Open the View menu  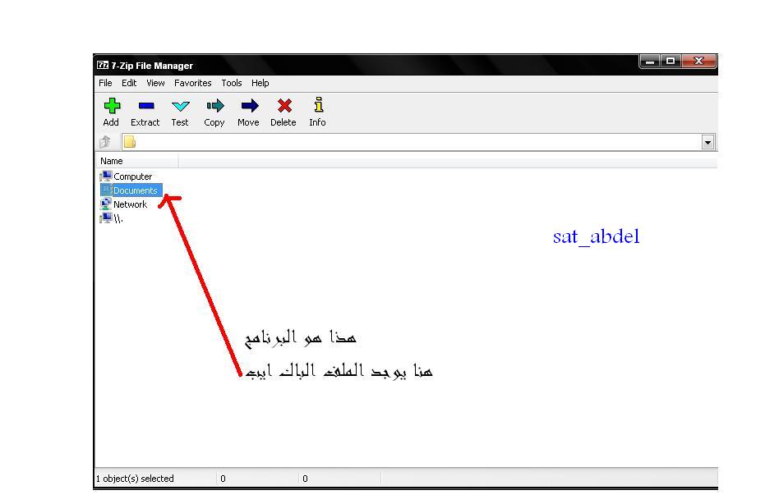(x=155, y=83)
